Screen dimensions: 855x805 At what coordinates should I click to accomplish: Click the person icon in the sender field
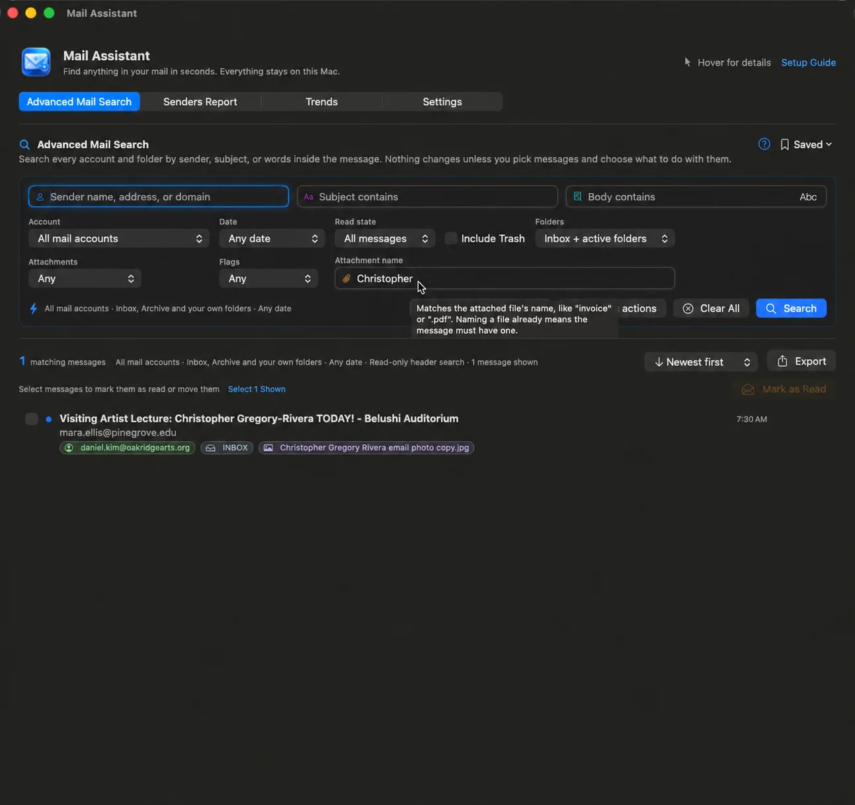40,196
